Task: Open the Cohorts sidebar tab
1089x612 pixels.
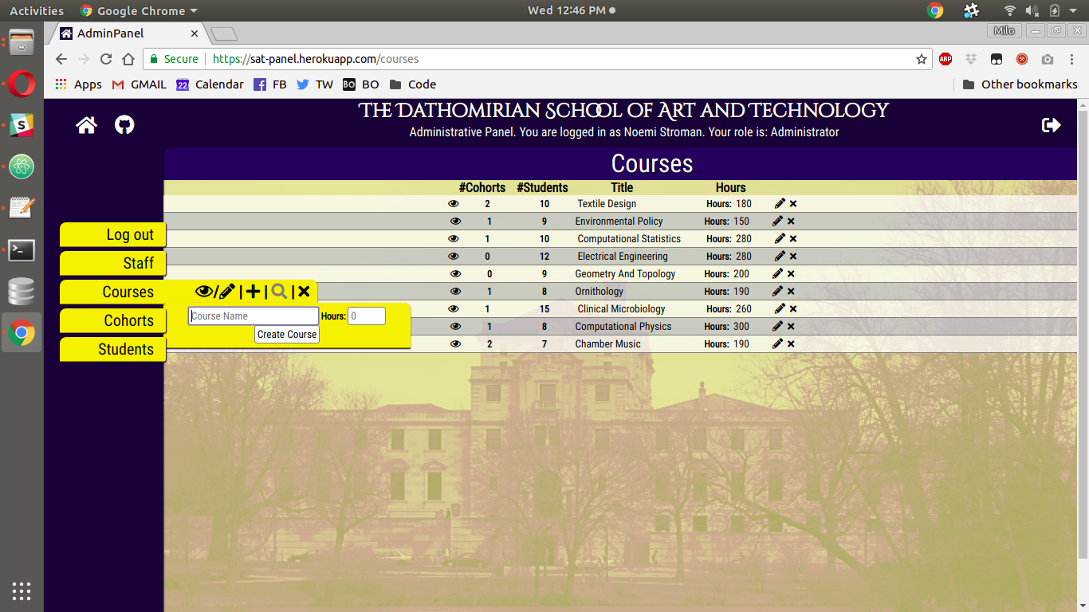Action: [113, 320]
